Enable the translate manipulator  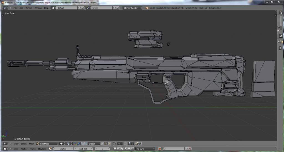coord(79,144)
